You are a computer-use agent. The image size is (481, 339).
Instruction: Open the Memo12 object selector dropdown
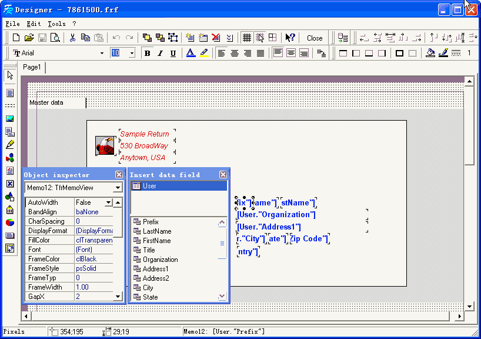pyautogui.click(x=118, y=188)
